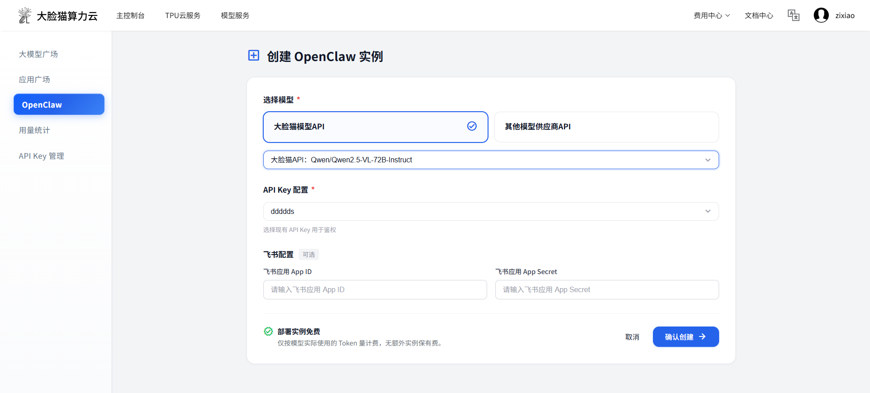
Task: Click the arrow icon on 确认创建 button
Action: [702, 337]
